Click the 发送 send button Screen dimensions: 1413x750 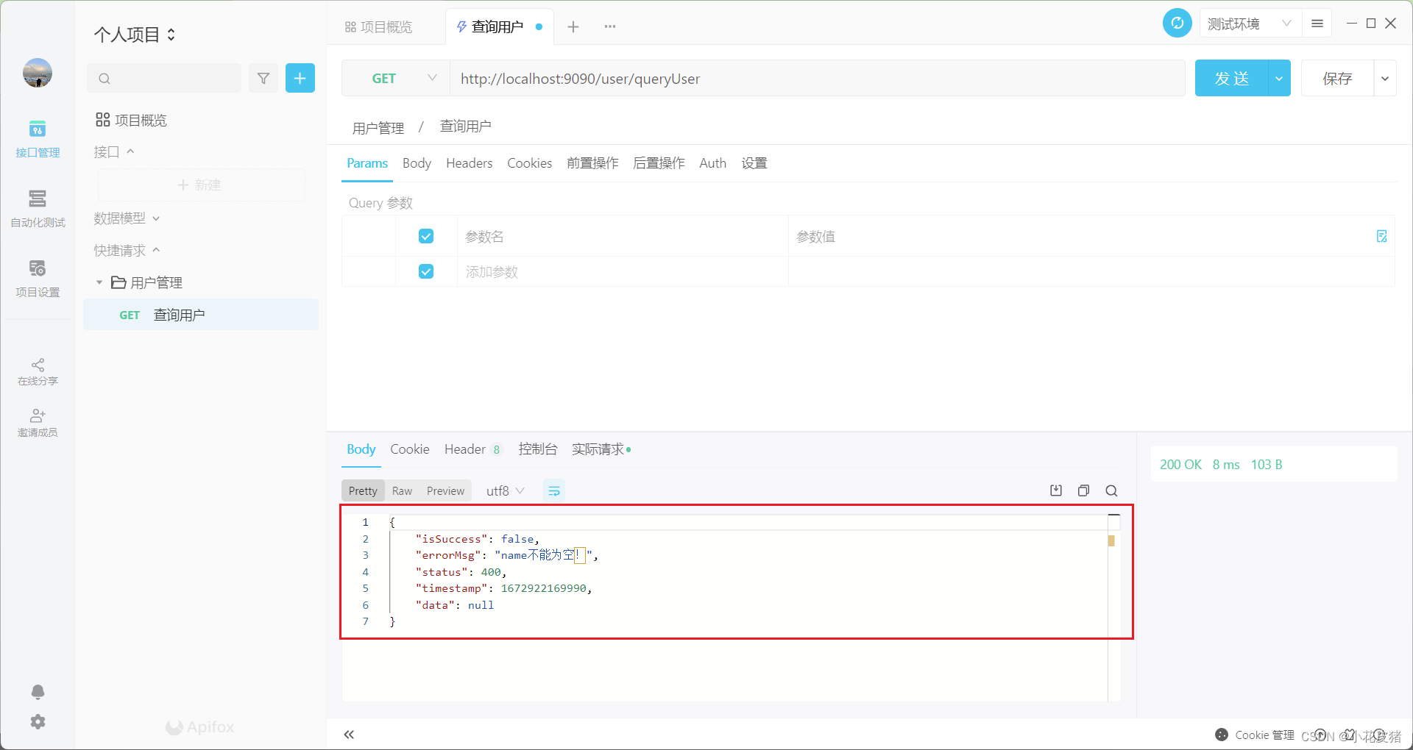(1232, 78)
